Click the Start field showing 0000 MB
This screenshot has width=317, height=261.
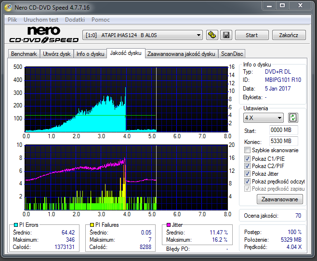point(283,130)
